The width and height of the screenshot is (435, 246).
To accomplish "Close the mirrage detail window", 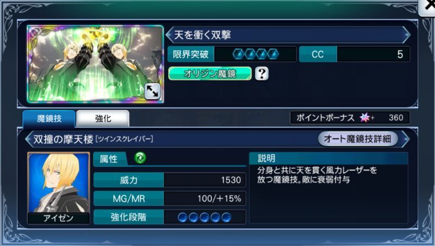I will tap(427, 6).
